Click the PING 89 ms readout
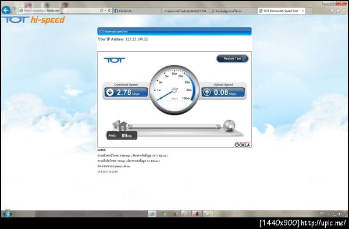The width and height of the screenshot is (349, 229). (122, 135)
